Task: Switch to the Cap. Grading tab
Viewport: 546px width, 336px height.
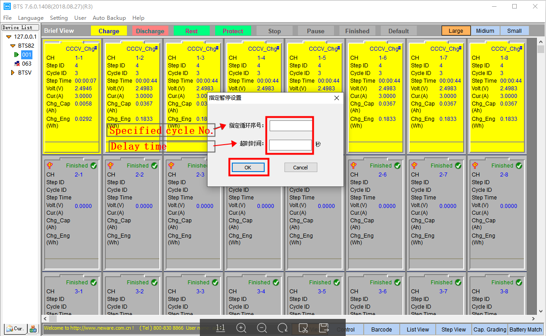Action: (490, 329)
